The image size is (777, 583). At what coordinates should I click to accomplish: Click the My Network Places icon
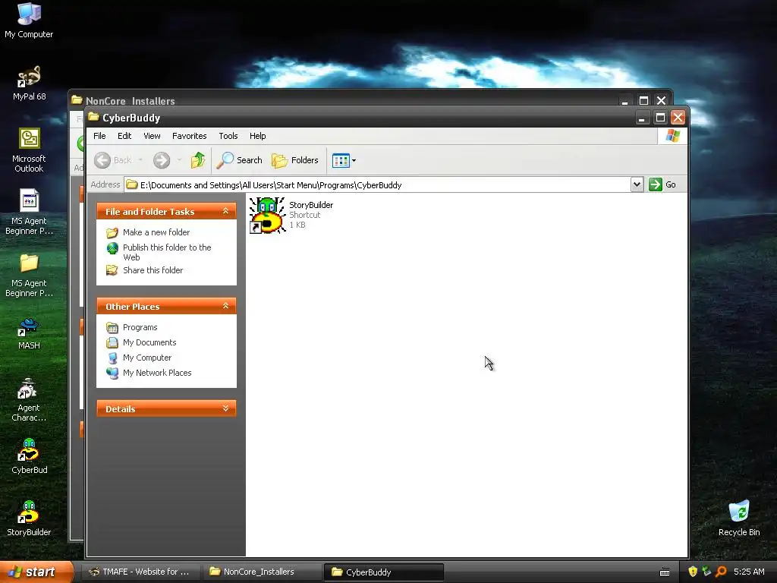tap(112, 373)
